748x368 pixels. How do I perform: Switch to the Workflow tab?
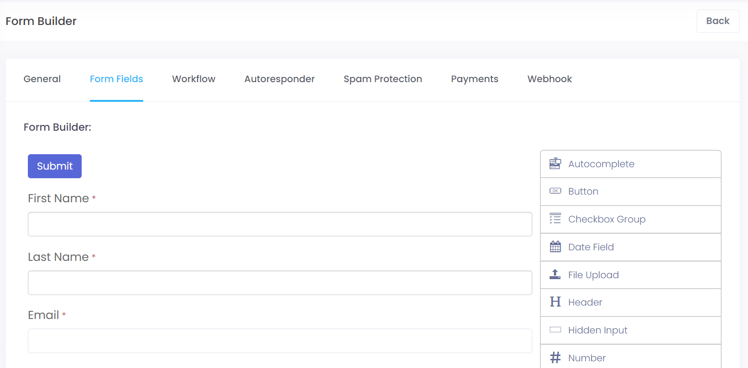[194, 79]
